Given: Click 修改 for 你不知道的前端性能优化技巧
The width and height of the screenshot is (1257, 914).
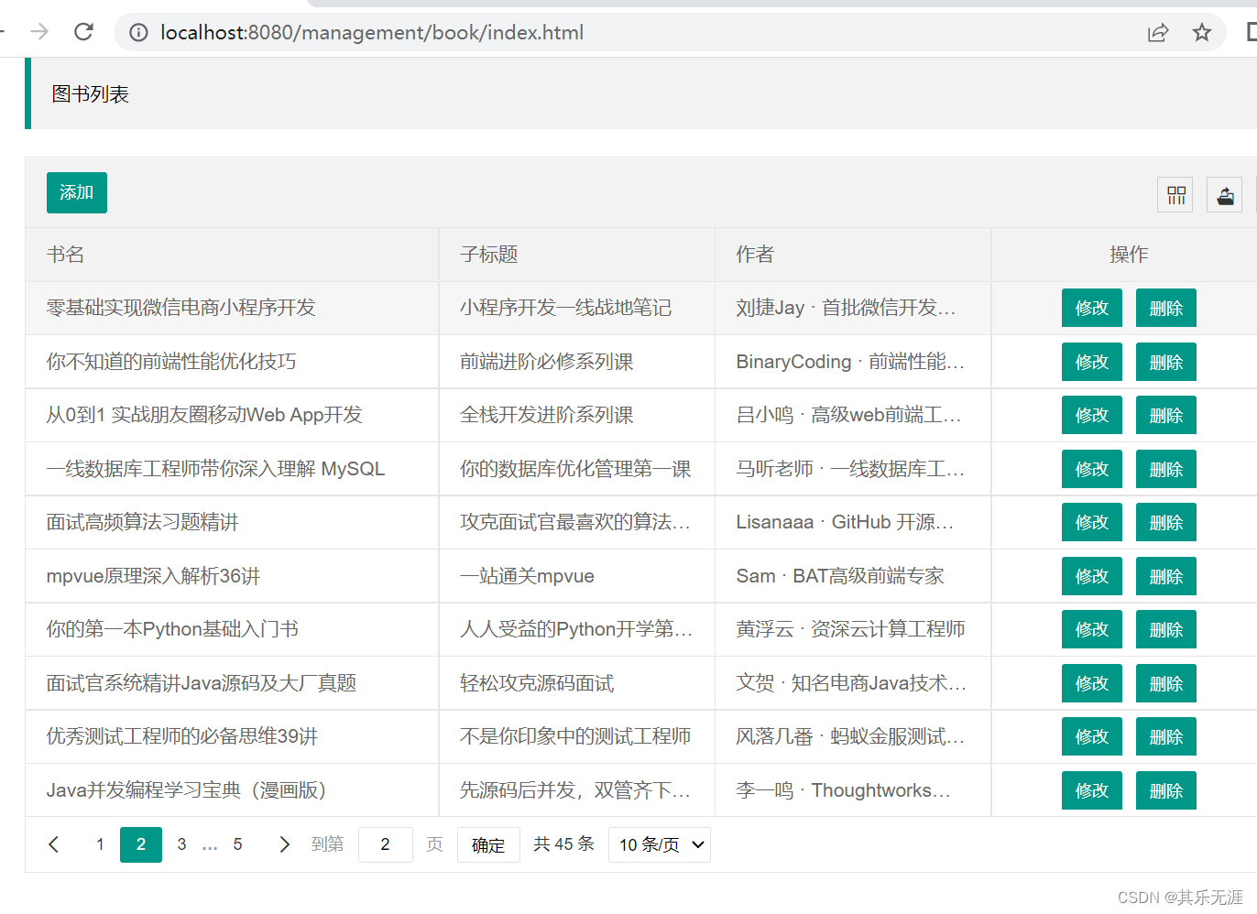Looking at the screenshot, I should coord(1092,362).
